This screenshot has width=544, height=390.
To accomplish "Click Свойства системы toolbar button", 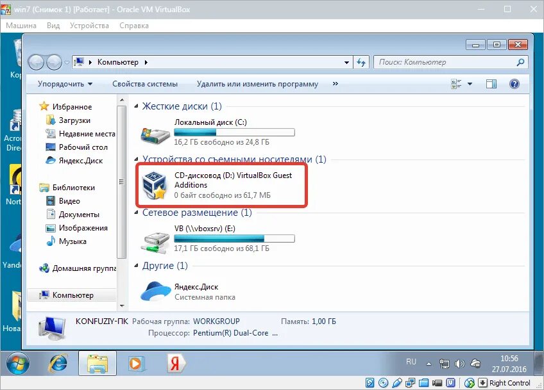I will coord(145,84).
